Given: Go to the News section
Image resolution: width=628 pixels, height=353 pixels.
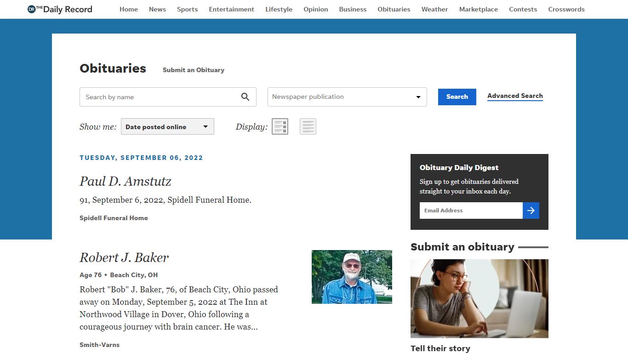Looking at the screenshot, I should [x=157, y=9].
